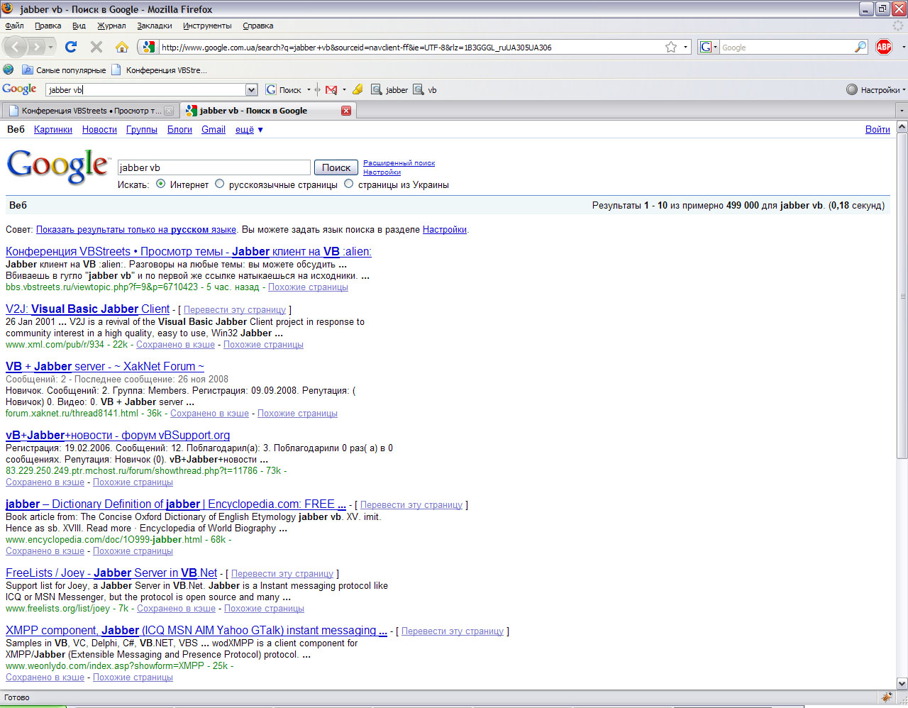Screen dimensions: 908x708
Task: Open the Конференция VBStre... bookmark
Action: coord(159,70)
